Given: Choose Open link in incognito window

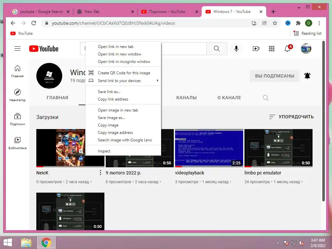Looking at the screenshot, I should click(x=123, y=62).
